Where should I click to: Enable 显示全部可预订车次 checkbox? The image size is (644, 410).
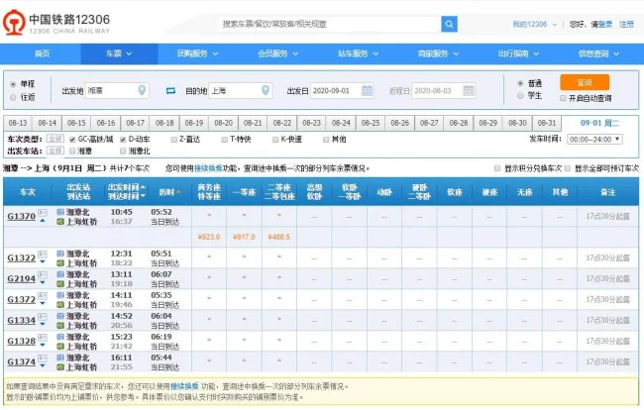568,168
